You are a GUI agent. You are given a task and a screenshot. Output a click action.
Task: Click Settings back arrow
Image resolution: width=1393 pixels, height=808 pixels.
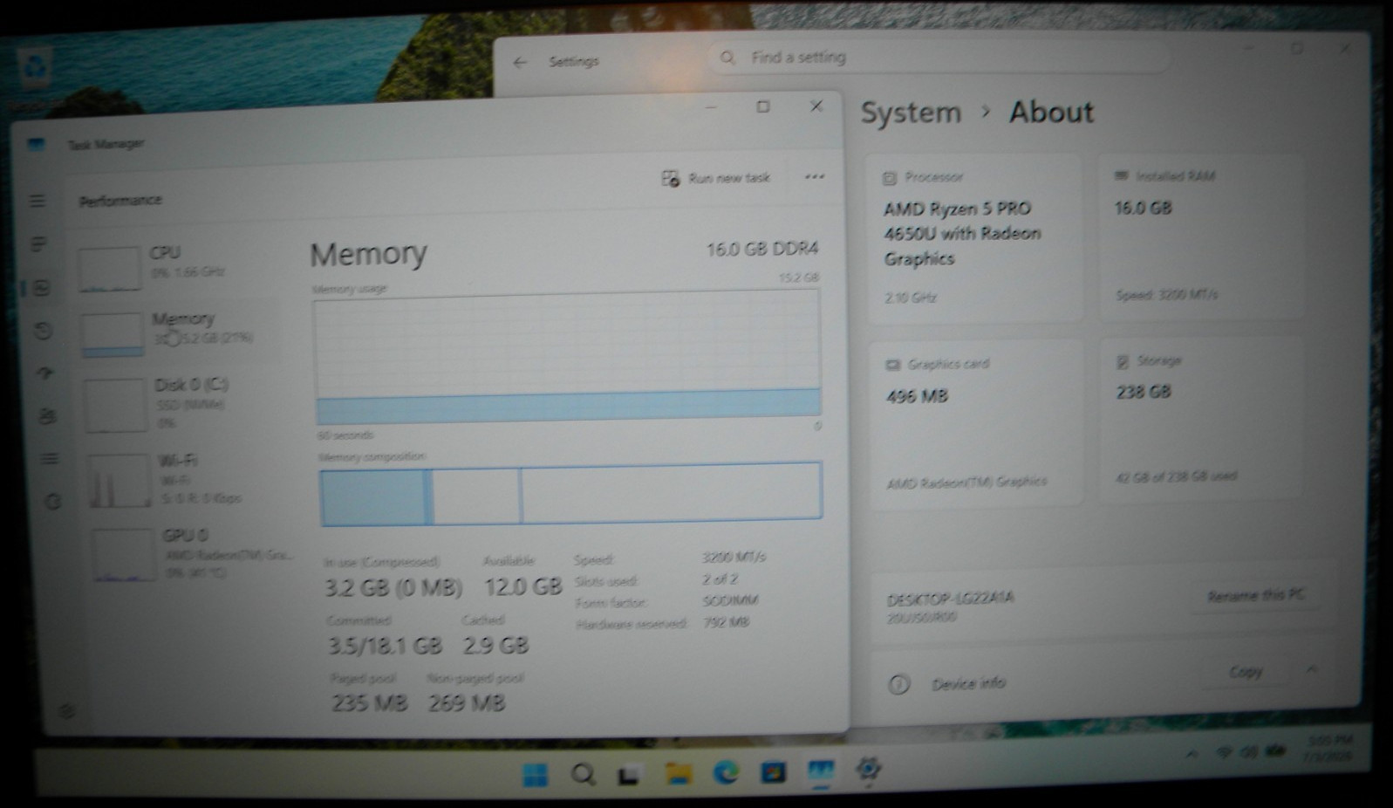click(521, 62)
